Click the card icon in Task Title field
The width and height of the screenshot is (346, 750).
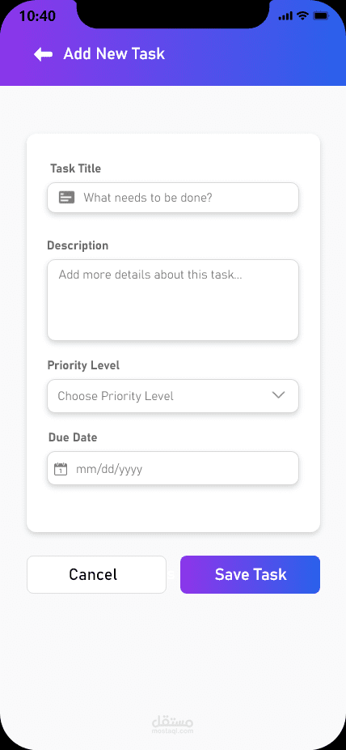click(67, 197)
